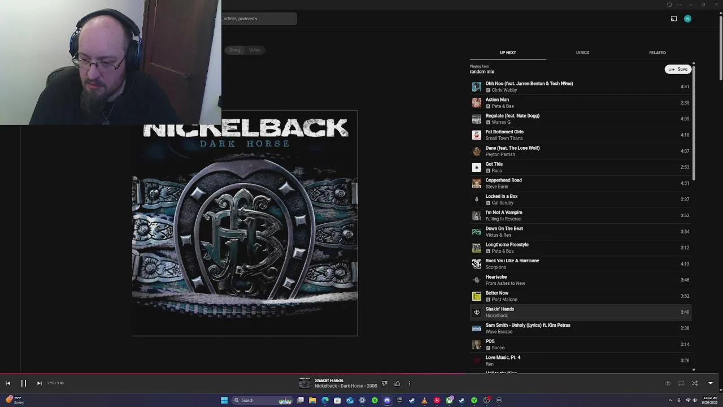Play Action Man by Pete & Bas
Image resolution: width=723 pixels, height=407 pixels.
(x=580, y=103)
